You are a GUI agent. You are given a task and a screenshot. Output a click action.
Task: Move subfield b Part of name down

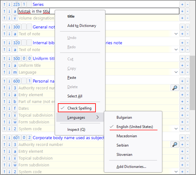coord(9,101)
